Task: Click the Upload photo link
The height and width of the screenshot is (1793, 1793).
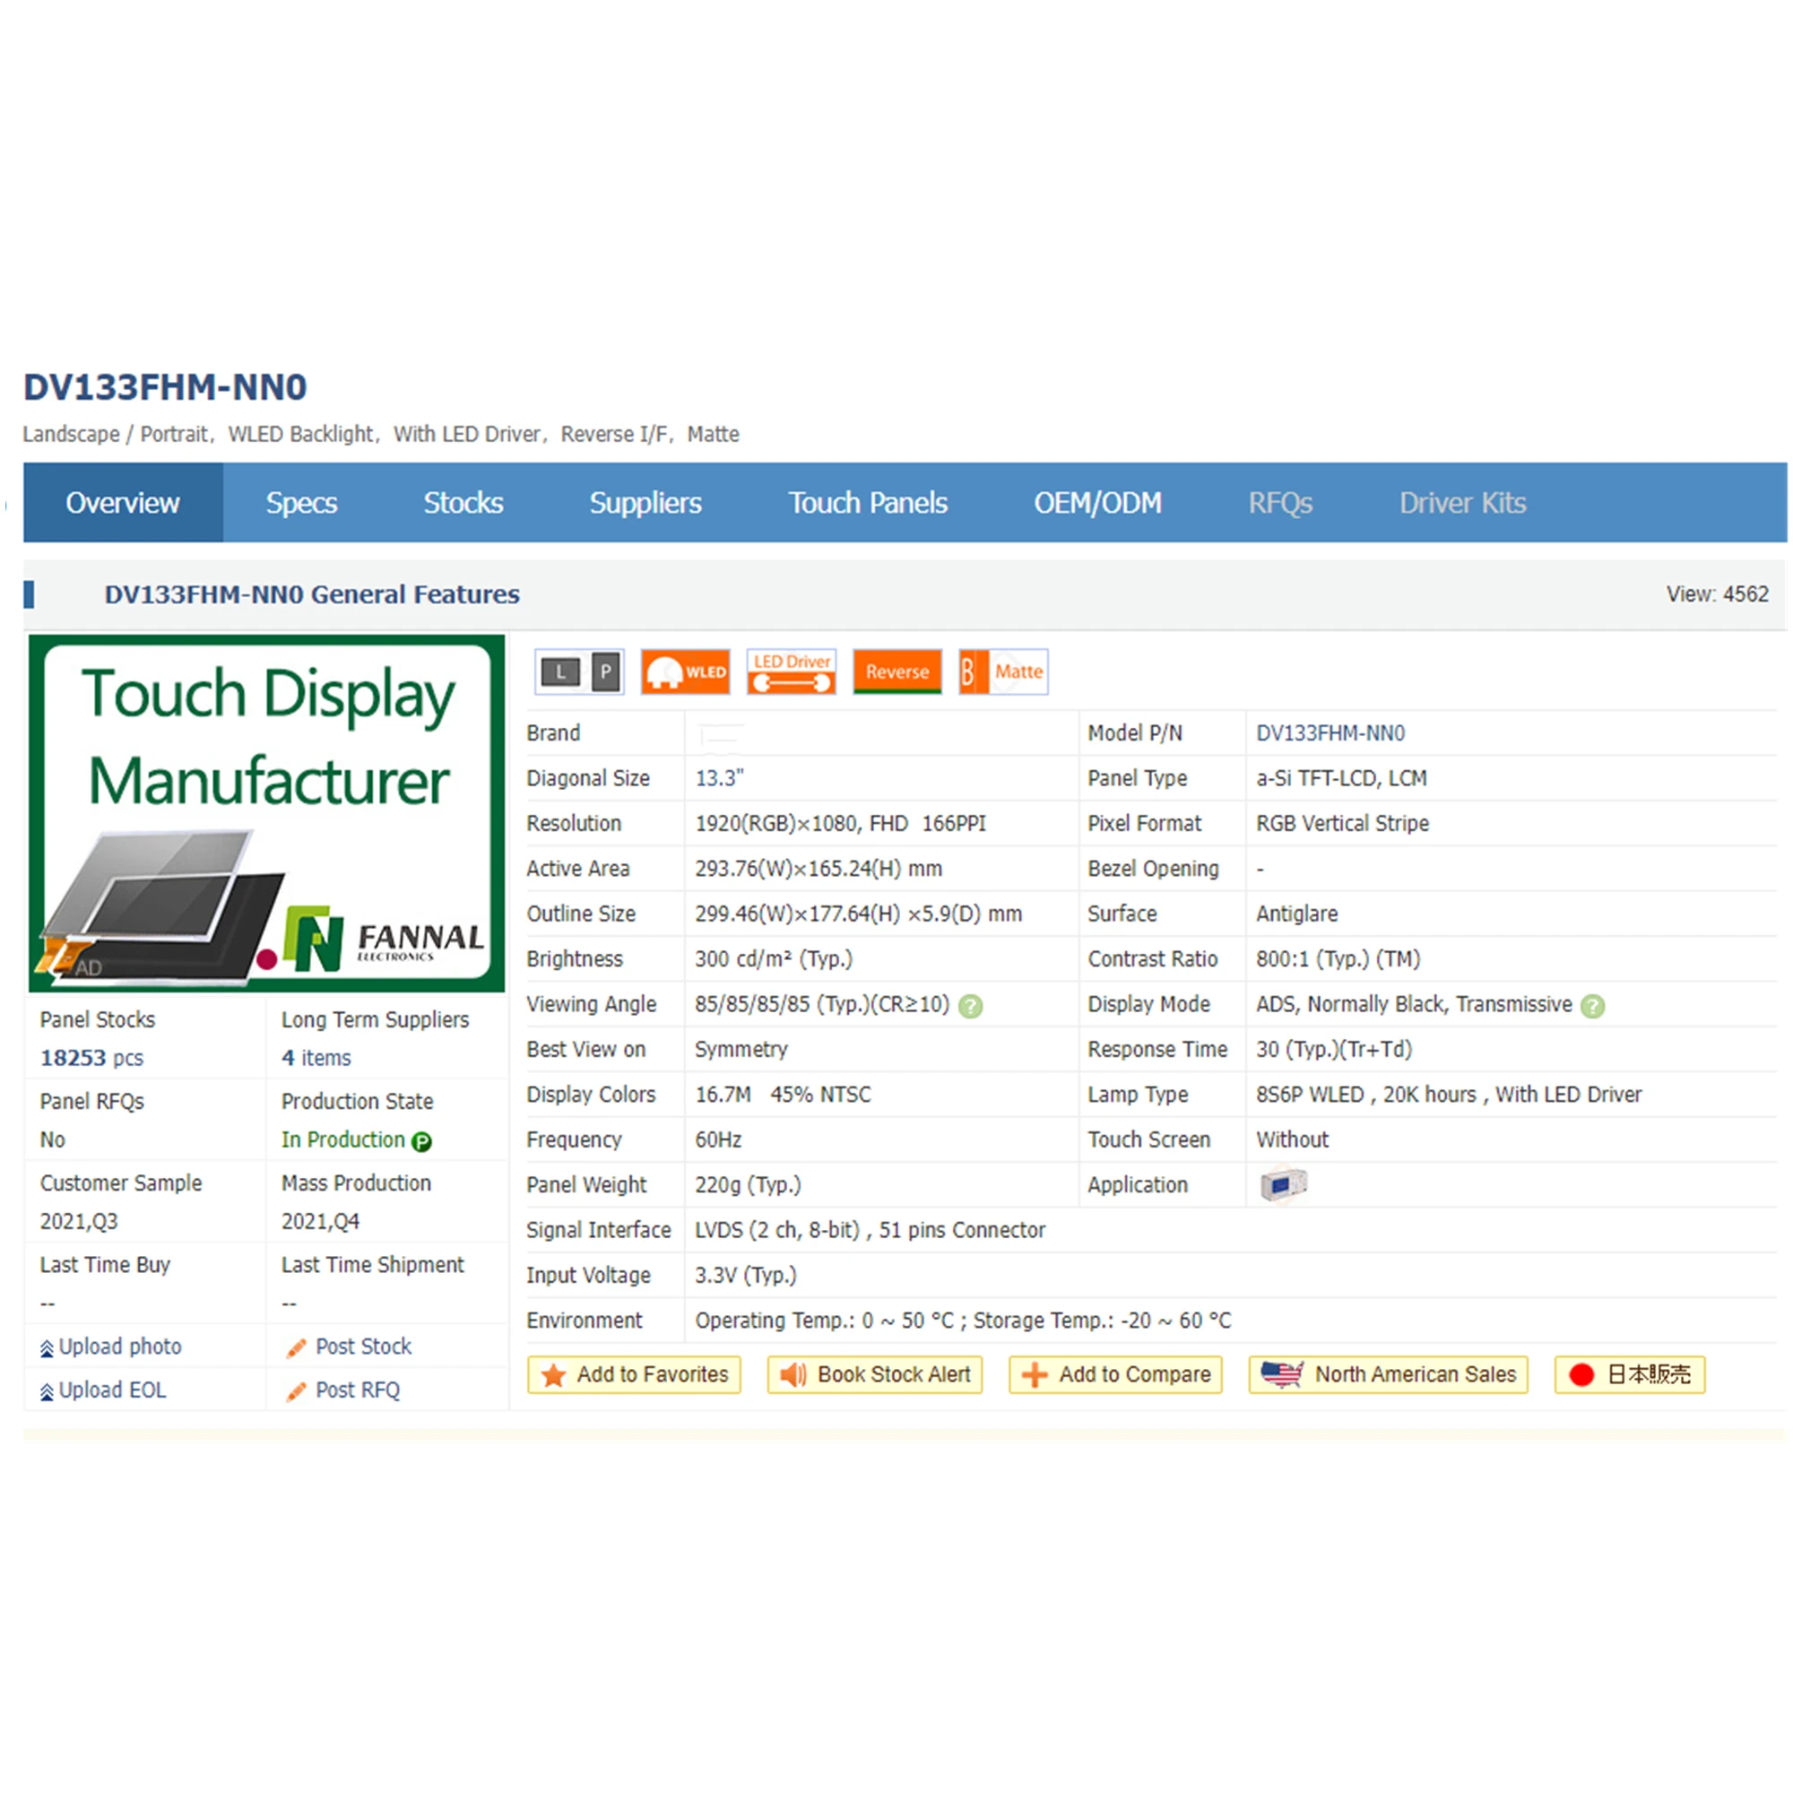Action: coord(119,1347)
